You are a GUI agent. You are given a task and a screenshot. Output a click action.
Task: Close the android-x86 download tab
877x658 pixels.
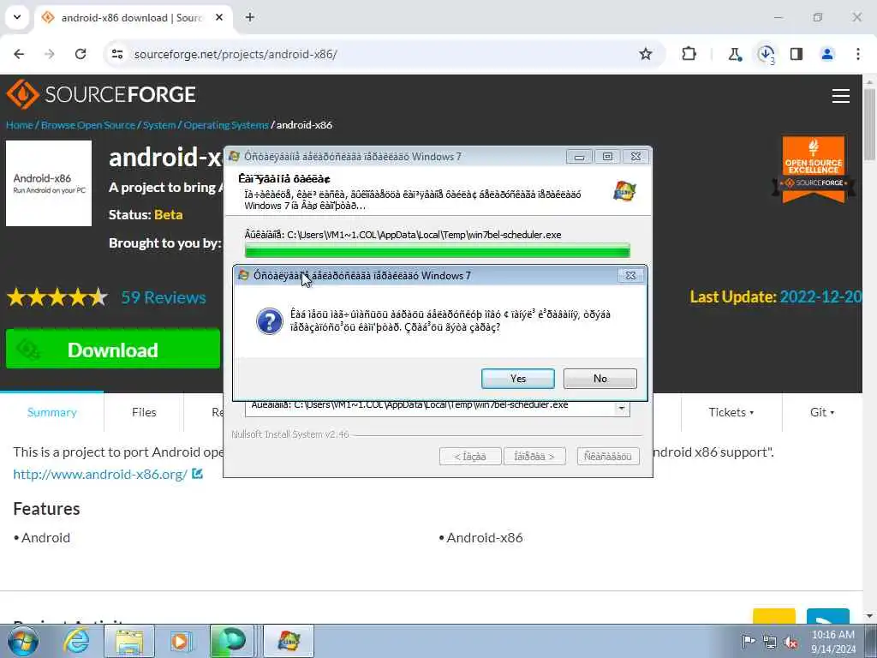click(x=219, y=17)
